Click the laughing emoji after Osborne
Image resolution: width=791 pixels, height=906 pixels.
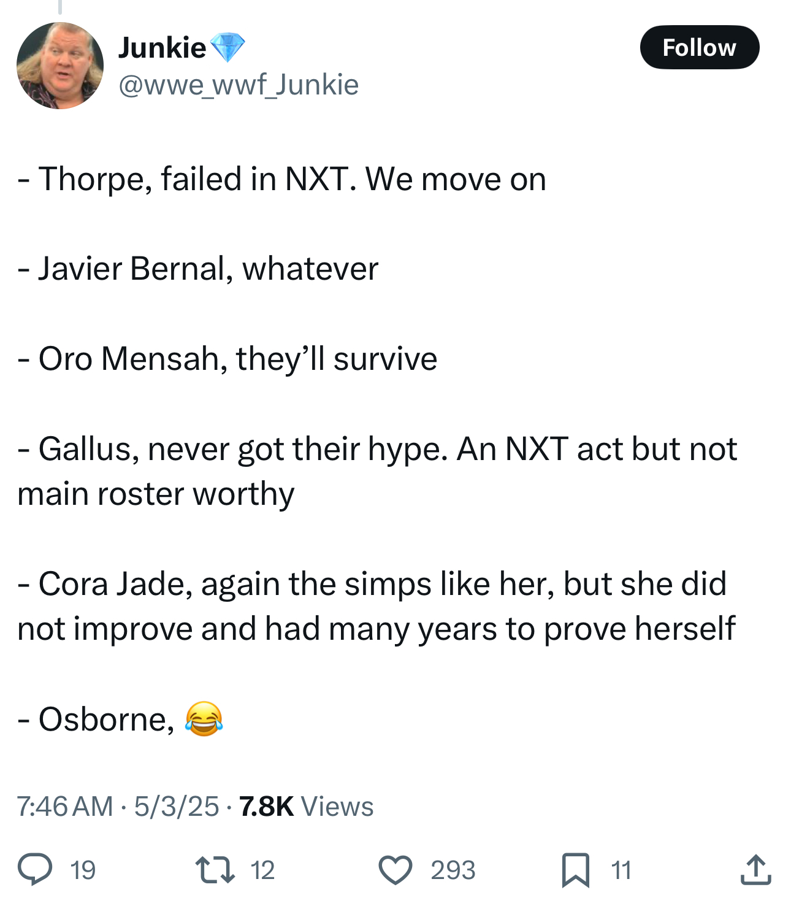(204, 718)
